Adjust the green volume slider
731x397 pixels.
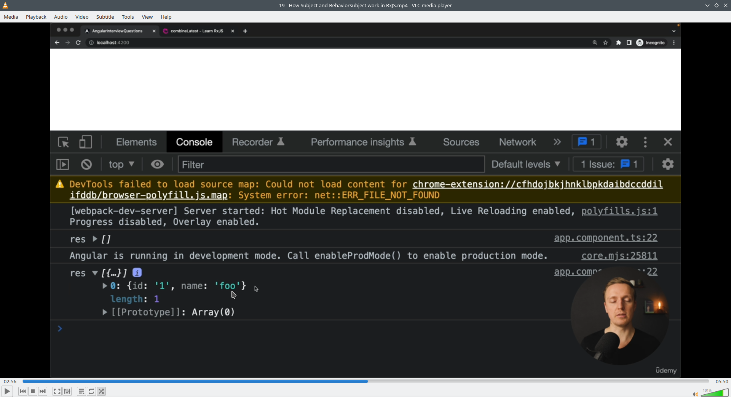715,393
